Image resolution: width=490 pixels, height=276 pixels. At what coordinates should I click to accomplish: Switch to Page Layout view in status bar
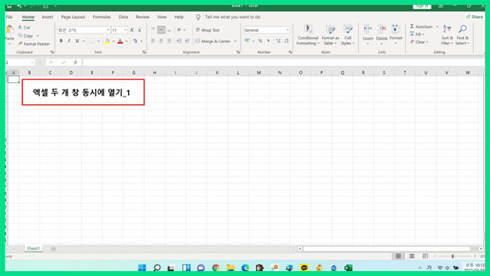tap(412, 256)
